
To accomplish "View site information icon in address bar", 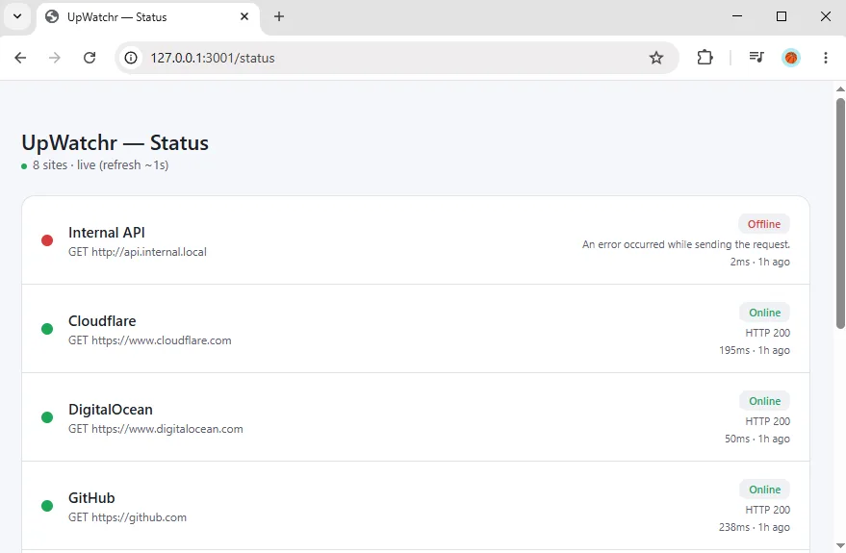I will pos(131,58).
